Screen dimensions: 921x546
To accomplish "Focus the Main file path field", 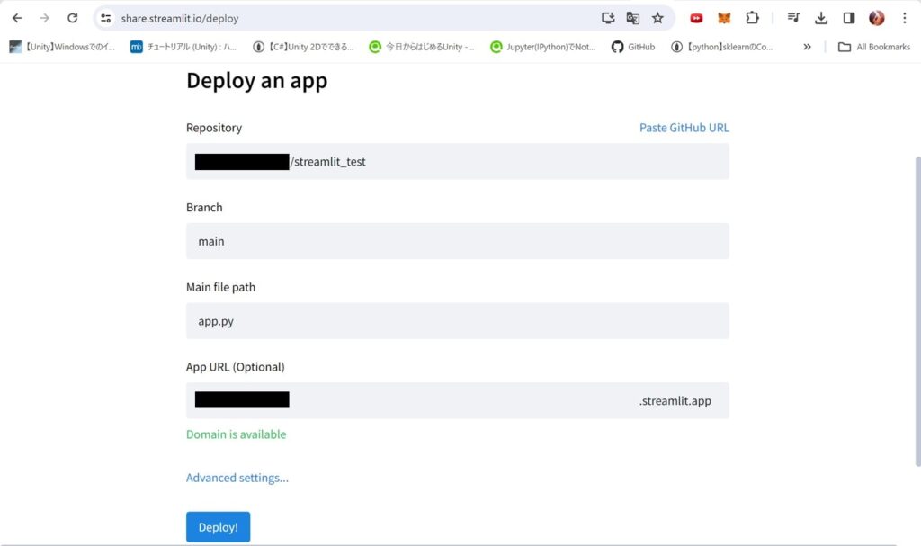I will tap(457, 321).
